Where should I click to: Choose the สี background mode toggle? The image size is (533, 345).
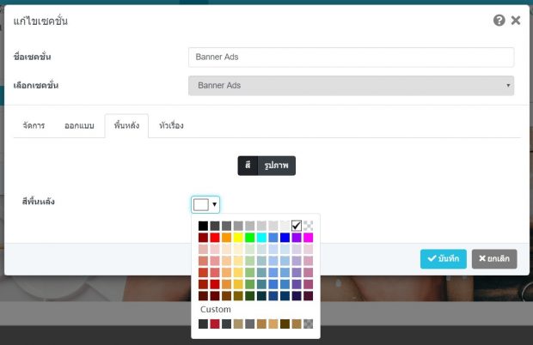248,166
